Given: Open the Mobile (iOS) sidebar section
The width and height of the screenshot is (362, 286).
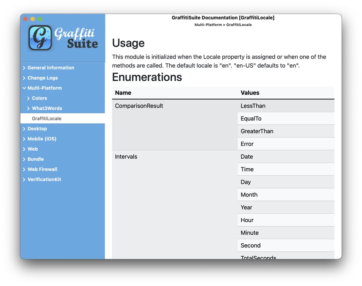Looking at the screenshot, I should click(42, 139).
